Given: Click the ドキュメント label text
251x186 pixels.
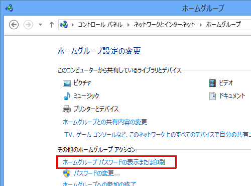Looking at the screenshot, I should (232, 96).
